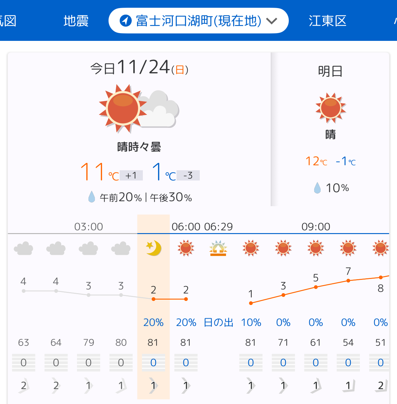
Task: Switch to the 江東区 tab
Action: pyautogui.click(x=327, y=21)
